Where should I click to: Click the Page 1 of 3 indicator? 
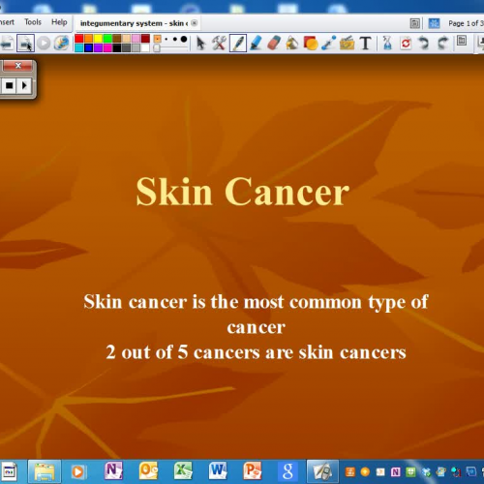[x=466, y=23]
